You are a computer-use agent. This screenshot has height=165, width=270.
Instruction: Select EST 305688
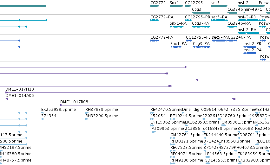tap(239, 132)
